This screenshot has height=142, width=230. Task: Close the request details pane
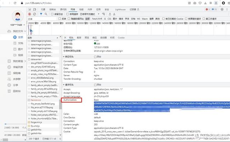tap(65, 38)
